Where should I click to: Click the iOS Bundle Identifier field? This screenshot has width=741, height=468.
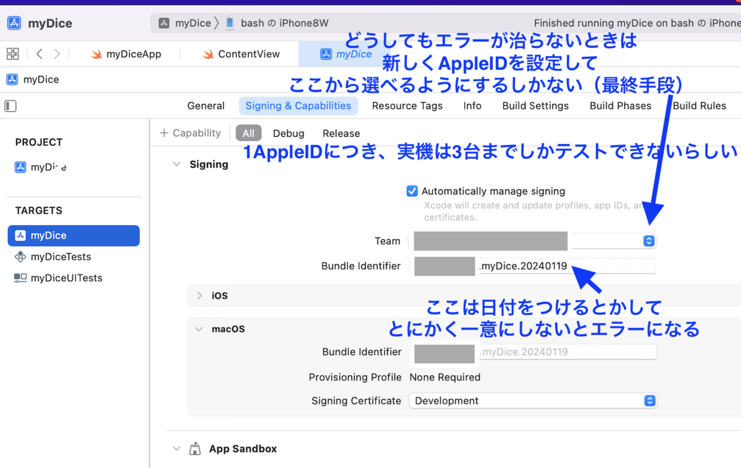coord(532,266)
